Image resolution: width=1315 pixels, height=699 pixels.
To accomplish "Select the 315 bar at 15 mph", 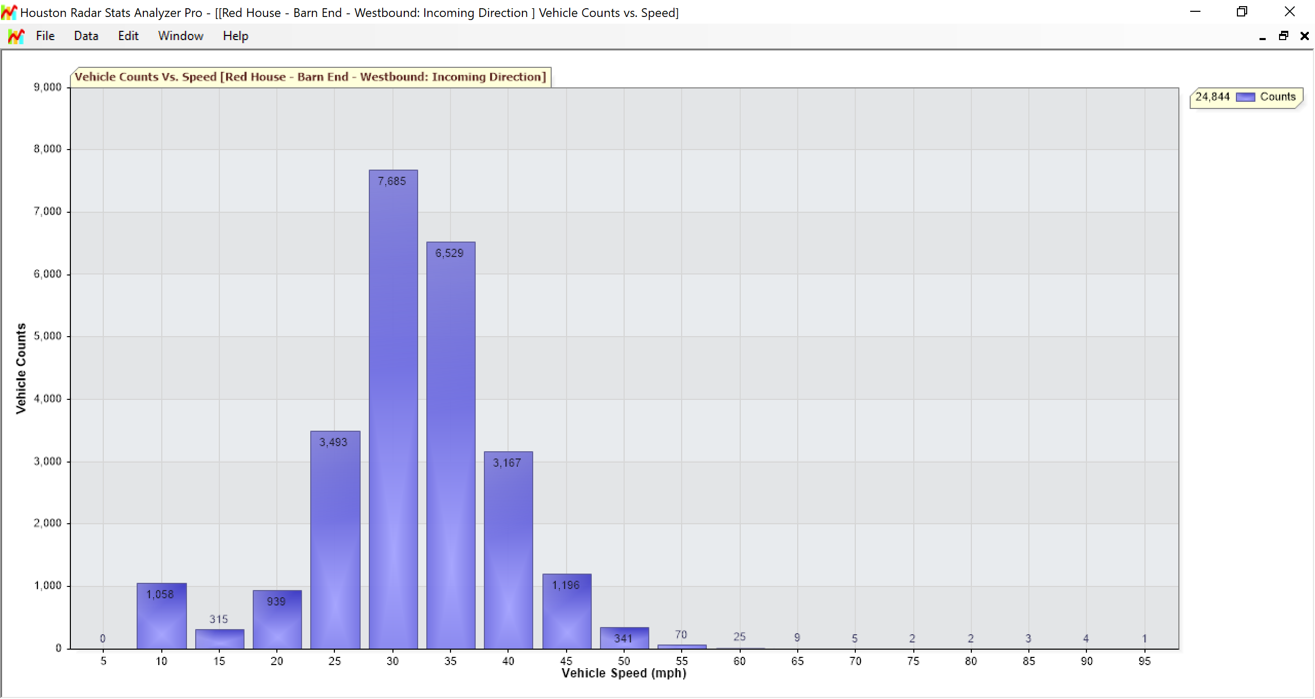I will tap(219, 639).
